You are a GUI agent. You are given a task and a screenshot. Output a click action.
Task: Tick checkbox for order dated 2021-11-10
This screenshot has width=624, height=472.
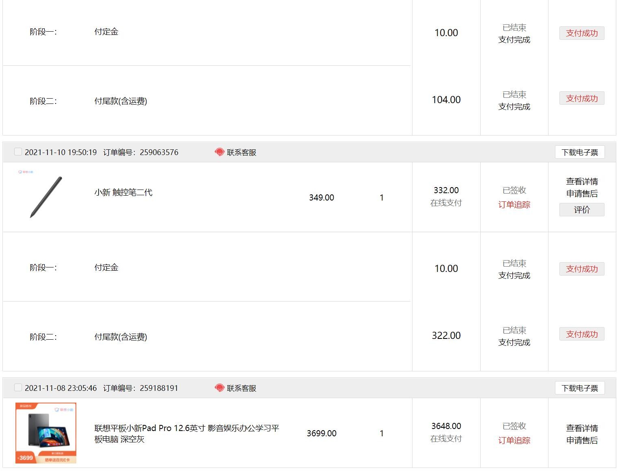click(x=18, y=152)
